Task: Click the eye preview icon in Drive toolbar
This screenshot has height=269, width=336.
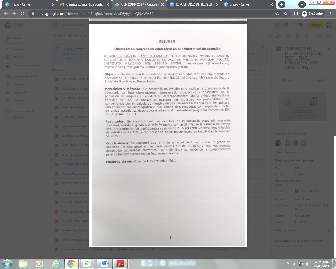Action: [x=288, y=36]
